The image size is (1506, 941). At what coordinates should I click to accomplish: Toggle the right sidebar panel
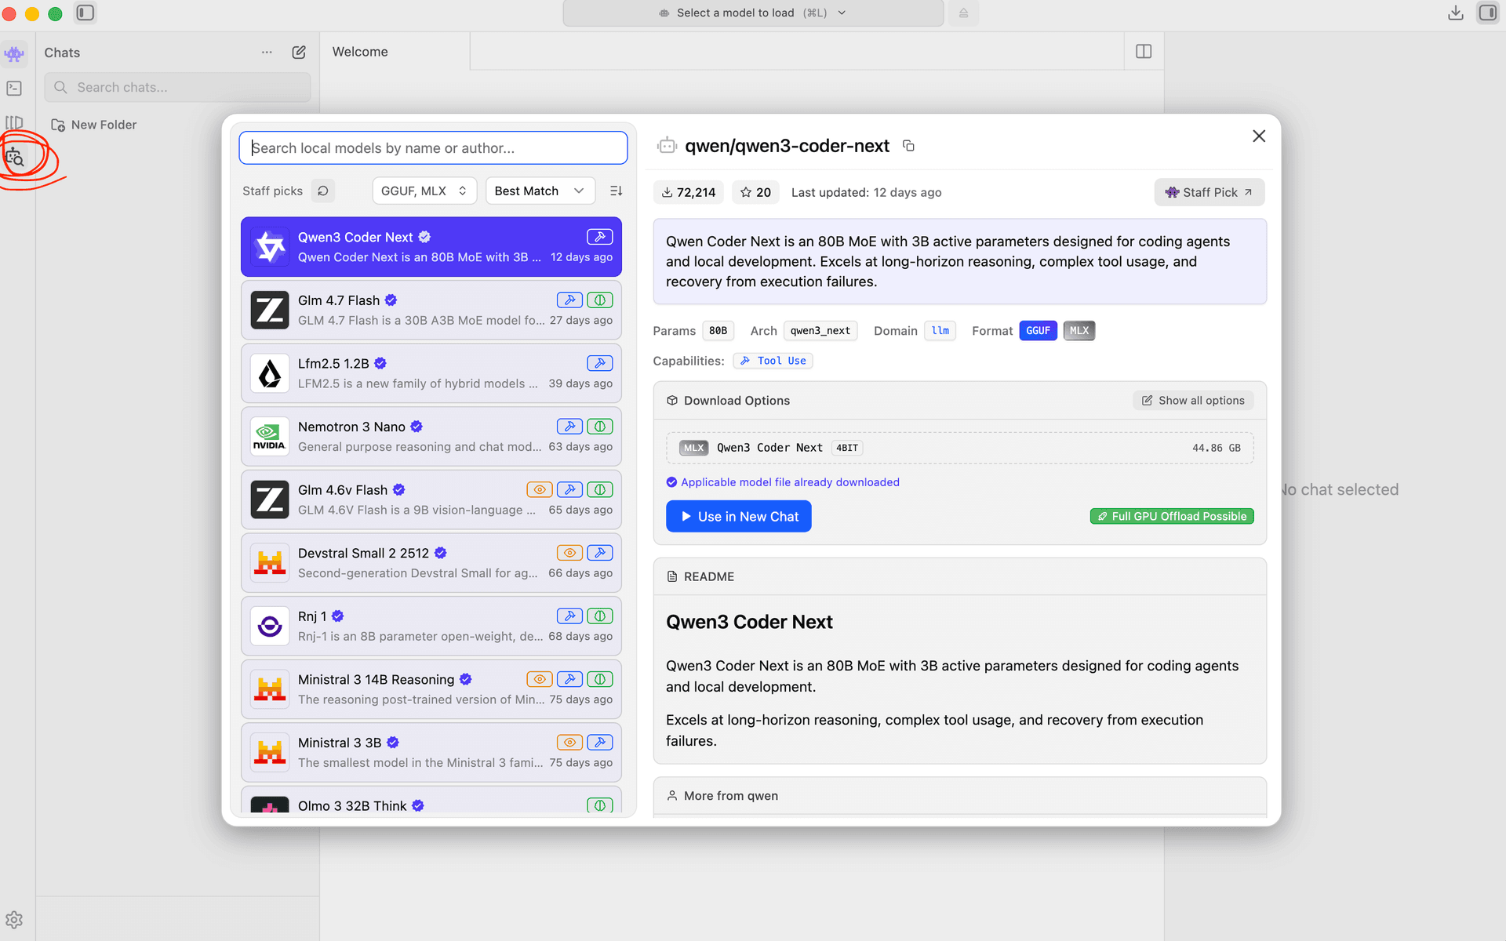point(1488,13)
